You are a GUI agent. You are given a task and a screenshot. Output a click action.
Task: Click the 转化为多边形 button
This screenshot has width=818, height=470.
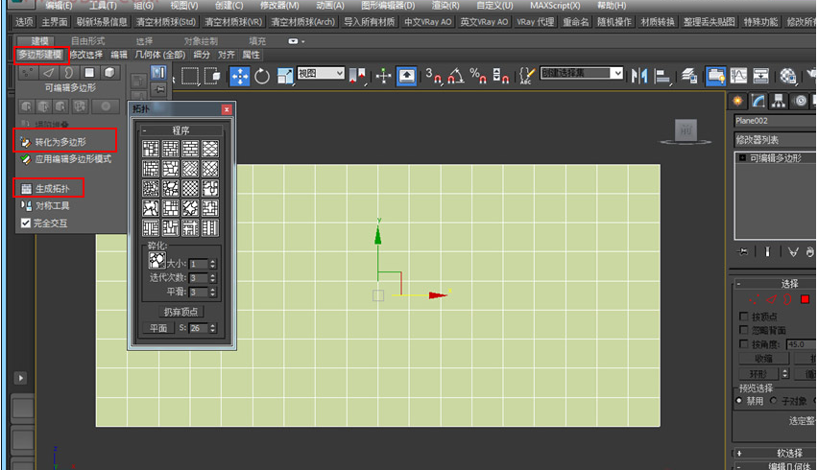[60, 142]
